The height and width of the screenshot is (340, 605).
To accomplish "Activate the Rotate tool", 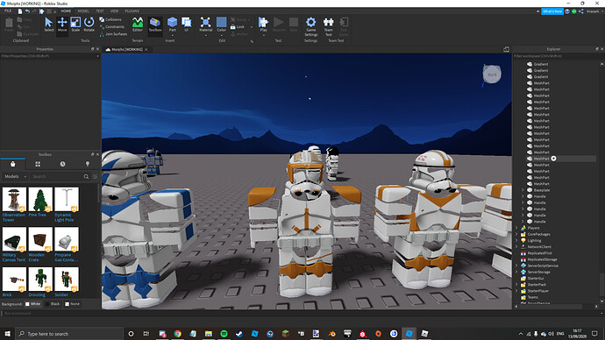I will coord(89,25).
